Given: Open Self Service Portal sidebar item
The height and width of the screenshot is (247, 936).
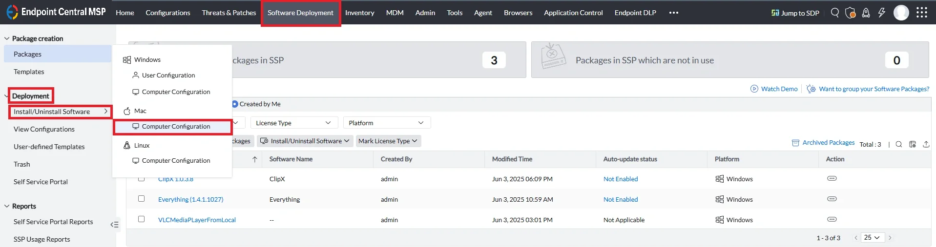Looking at the screenshot, I should coord(41,182).
